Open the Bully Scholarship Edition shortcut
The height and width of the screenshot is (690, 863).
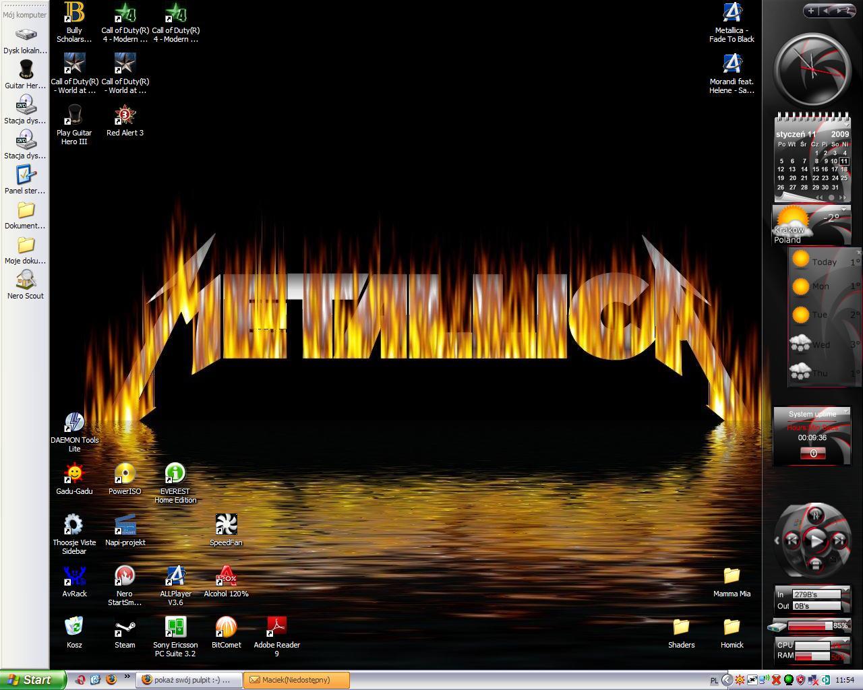[74, 22]
